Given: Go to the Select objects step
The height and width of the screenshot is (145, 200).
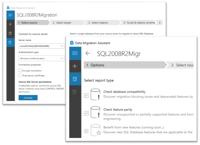Looking at the screenshot, I should coord(98,23).
